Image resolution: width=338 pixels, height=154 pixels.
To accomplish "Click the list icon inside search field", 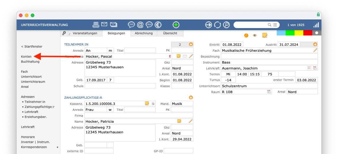I will [x=275, y=25].
